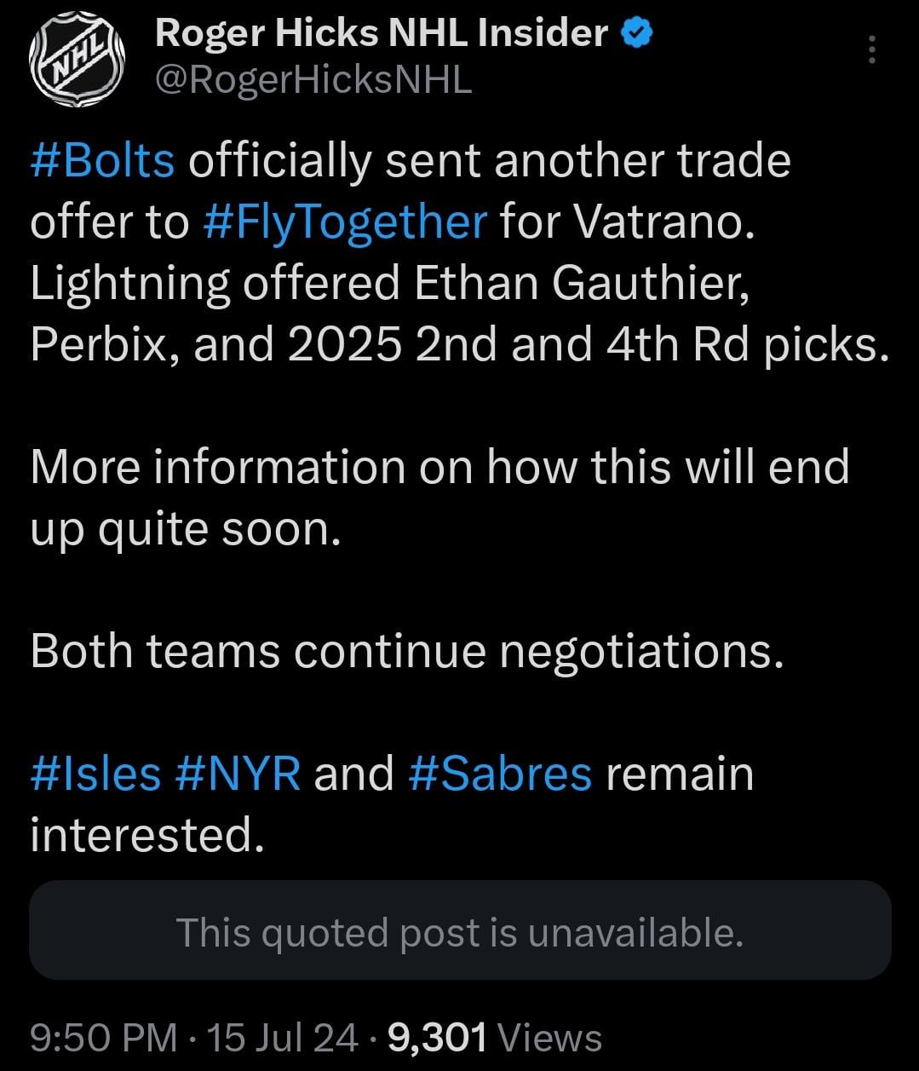
Task: View the 9,301 Views count
Action: pyautogui.click(x=495, y=1038)
